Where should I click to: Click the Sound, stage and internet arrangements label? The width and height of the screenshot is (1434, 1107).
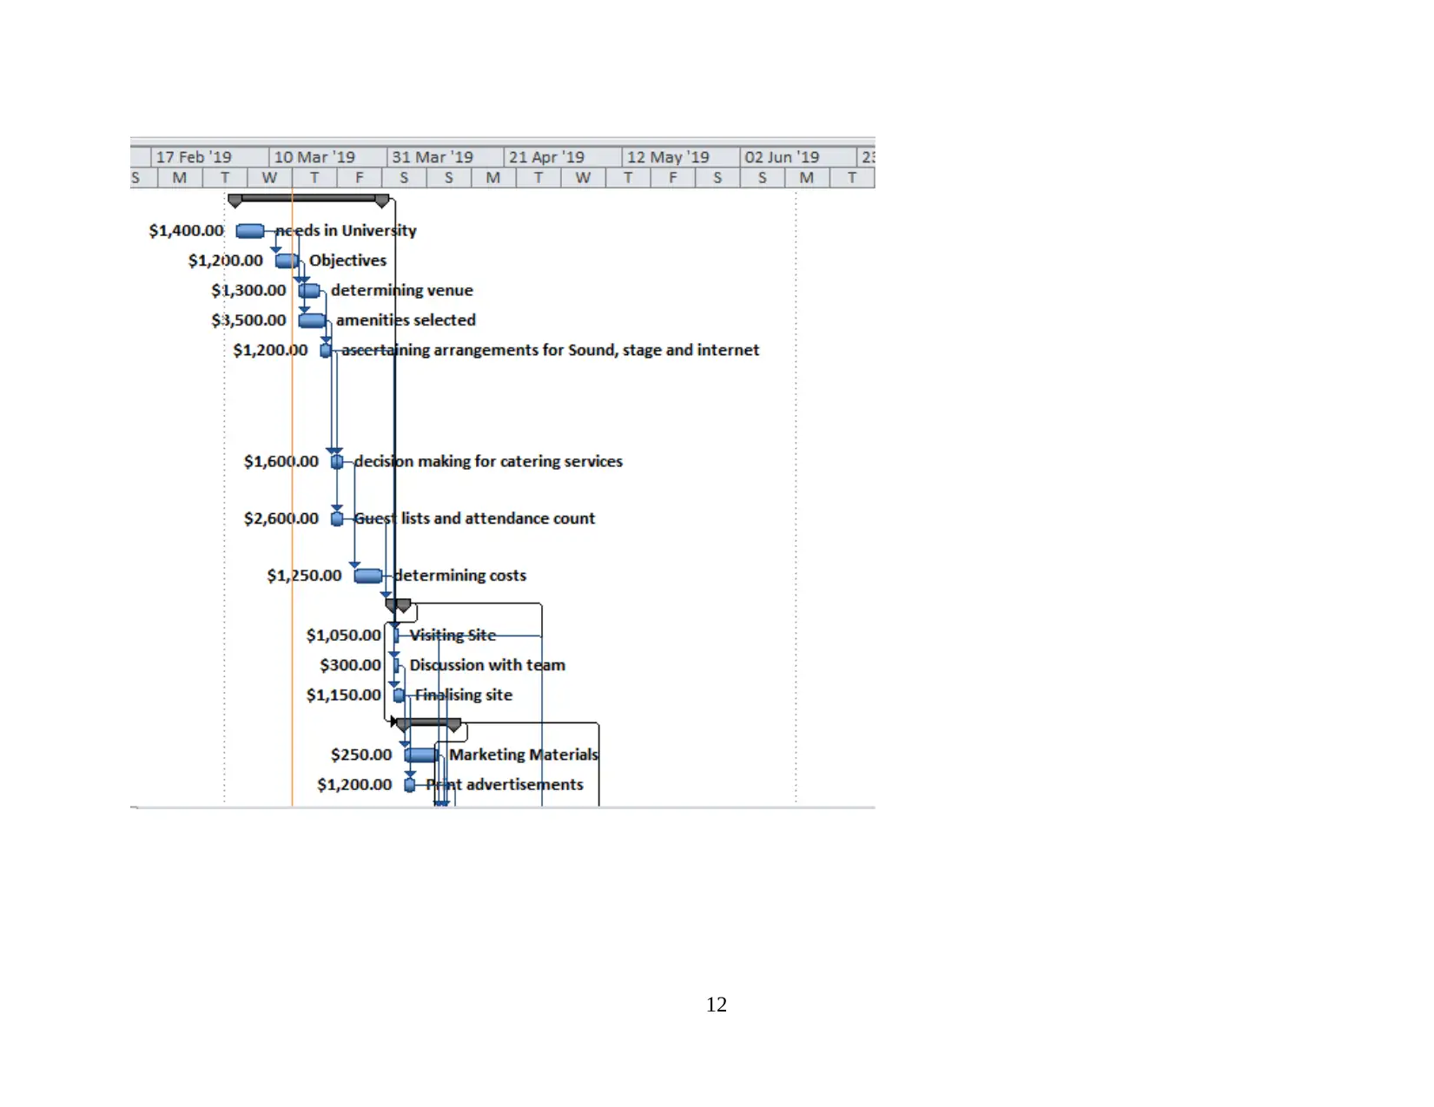551,350
